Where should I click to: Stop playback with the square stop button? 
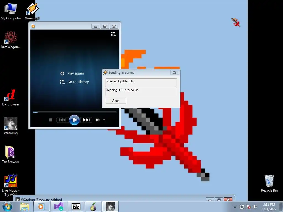51,120
